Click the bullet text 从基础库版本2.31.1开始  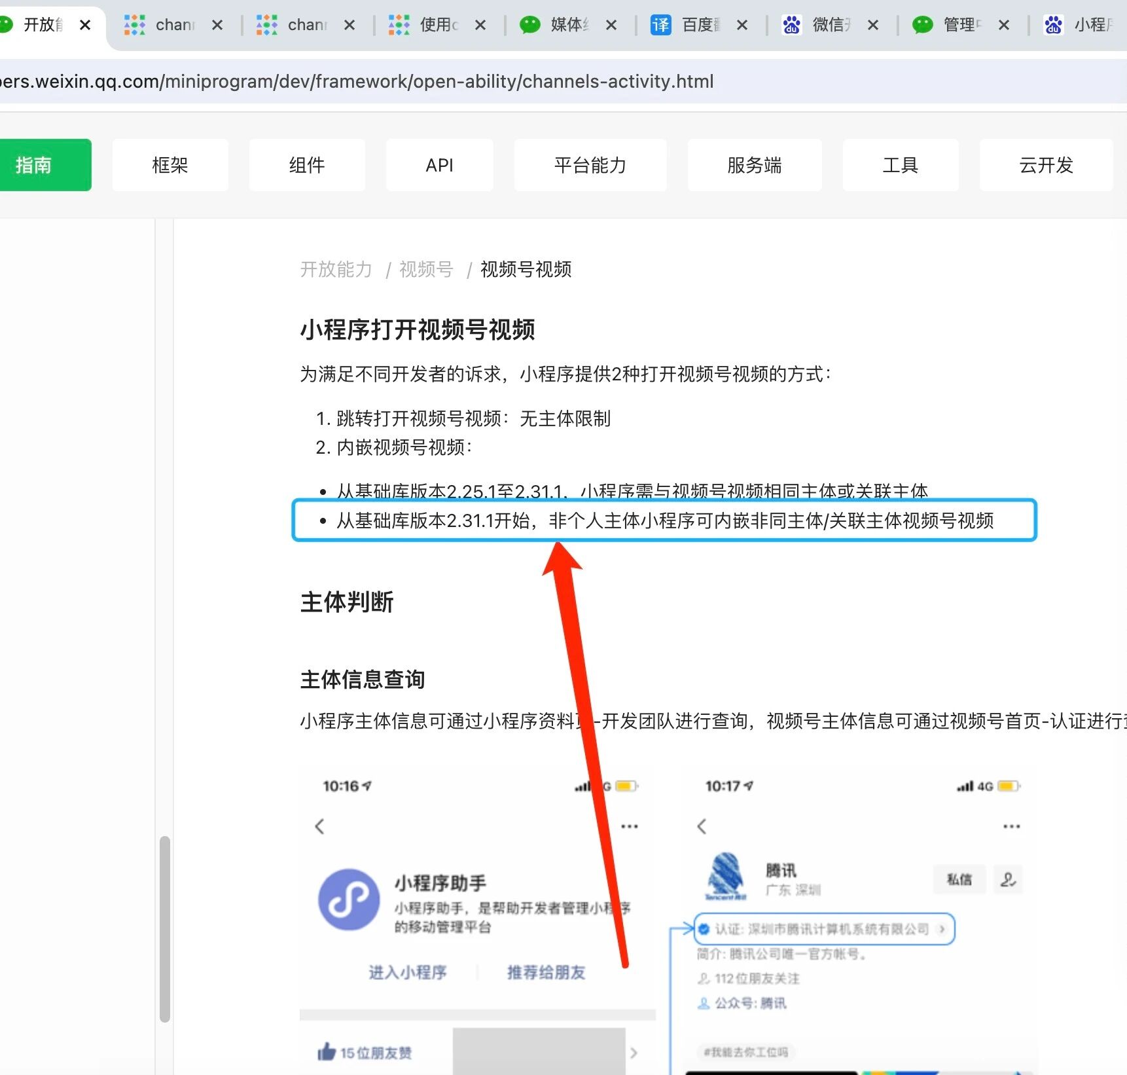[665, 520]
